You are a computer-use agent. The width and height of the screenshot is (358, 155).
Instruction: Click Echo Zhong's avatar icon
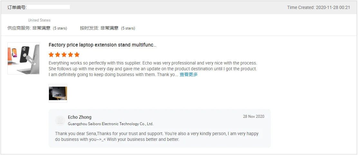(60, 120)
